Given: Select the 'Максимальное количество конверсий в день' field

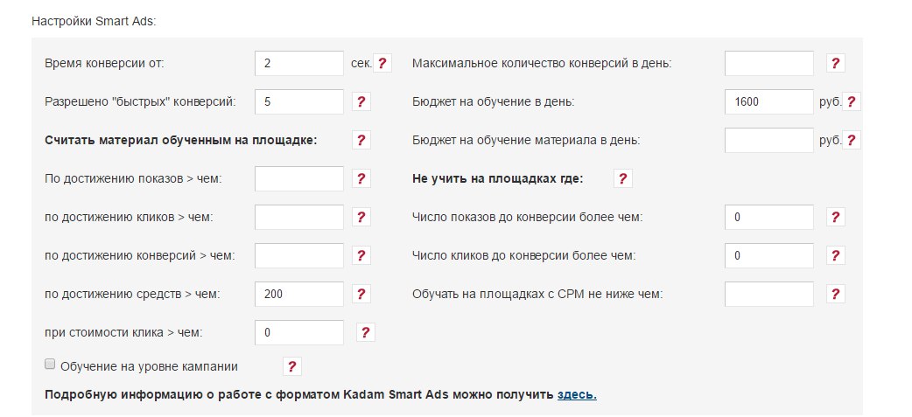Looking at the screenshot, I should click(769, 63).
